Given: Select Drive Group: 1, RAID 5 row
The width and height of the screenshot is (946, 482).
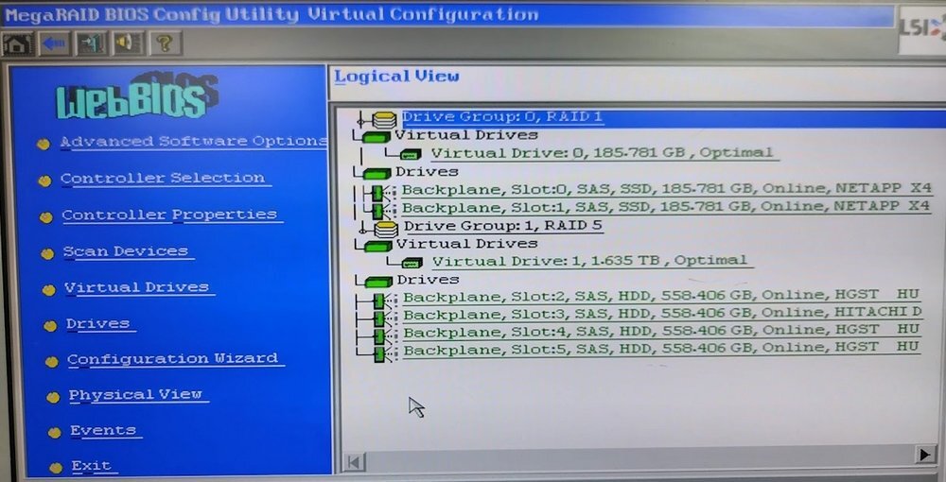Looking at the screenshot, I should (502, 226).
